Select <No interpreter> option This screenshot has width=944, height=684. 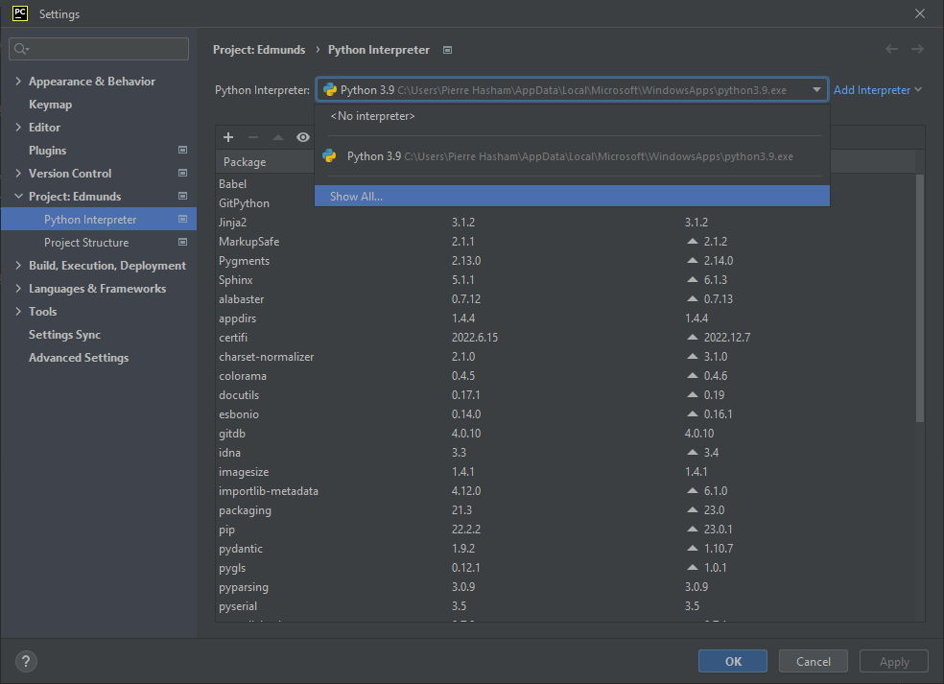(572, 116)
